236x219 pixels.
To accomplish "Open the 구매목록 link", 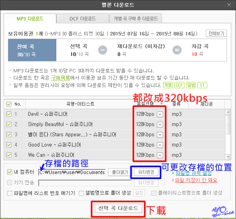I will pyautogui.click(x=61, y=78).
